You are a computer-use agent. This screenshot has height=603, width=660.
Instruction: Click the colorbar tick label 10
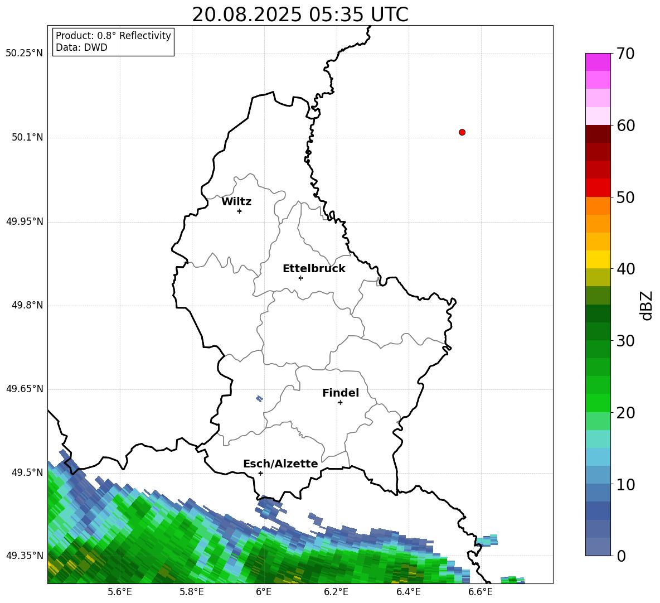tap(625, 484)
